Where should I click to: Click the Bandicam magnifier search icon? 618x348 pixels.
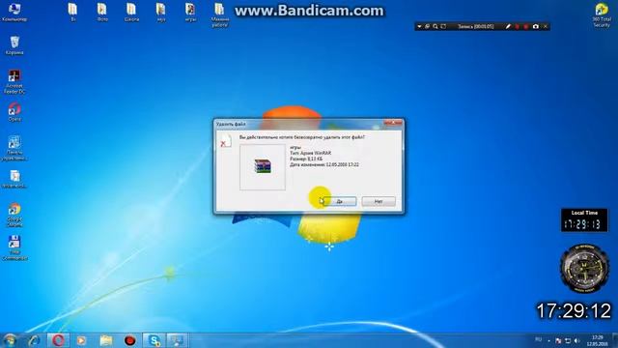435,26
